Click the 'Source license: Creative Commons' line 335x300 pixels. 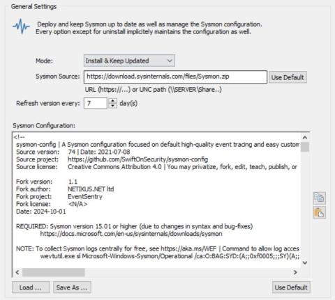(156, 167)
